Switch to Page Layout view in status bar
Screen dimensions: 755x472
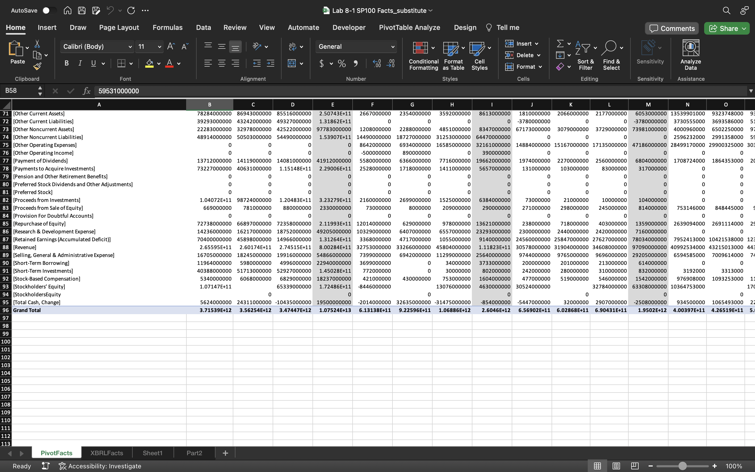[x=616, y=466]
